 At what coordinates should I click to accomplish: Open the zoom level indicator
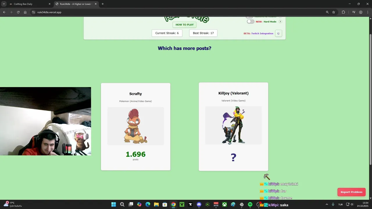[327, 12]
